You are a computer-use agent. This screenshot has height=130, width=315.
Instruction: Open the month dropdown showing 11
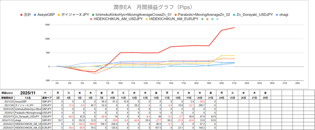coord(47,93)
